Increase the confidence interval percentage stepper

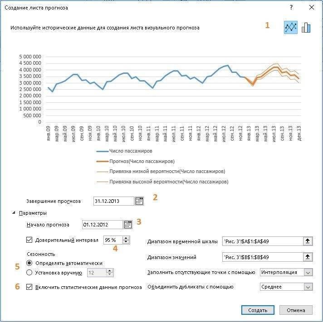126,238
